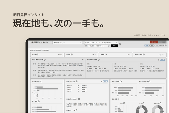Click the 価格 bar in 見送られる理由 chart
This screenshot has width=169, height=113.
(x=153, y=88)
